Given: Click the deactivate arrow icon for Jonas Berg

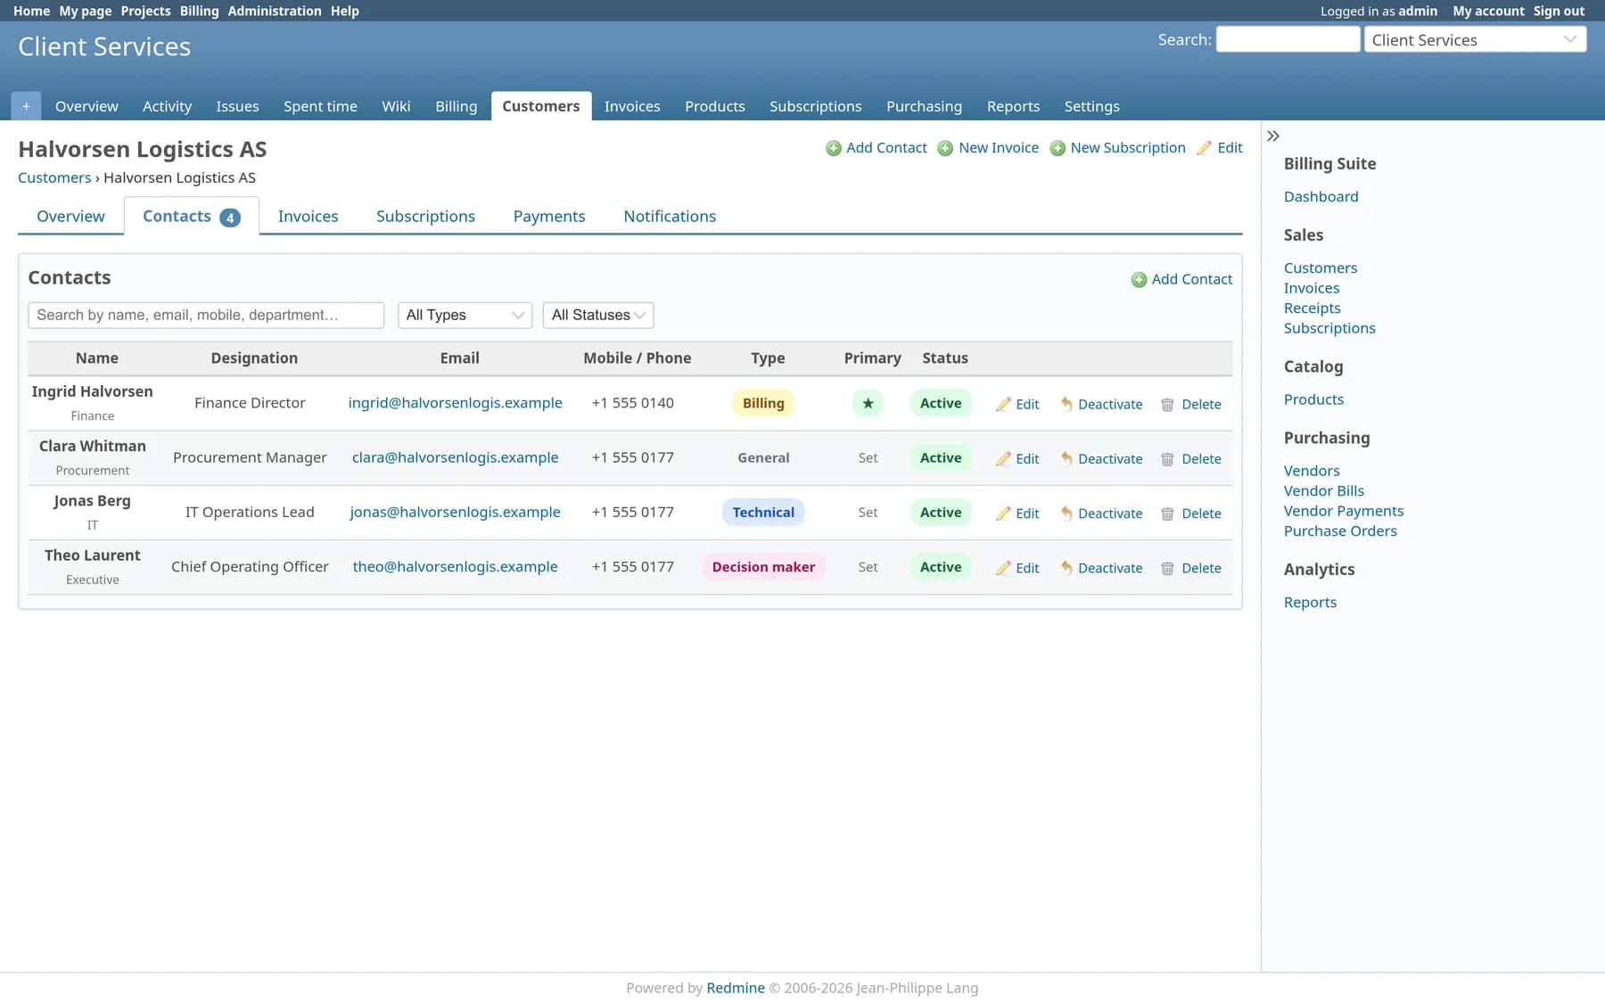Looking at the screenshot, I should click(x=1066, y=514).
